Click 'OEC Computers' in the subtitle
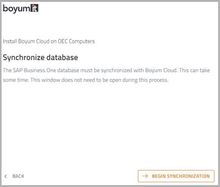 pos(76,41)
